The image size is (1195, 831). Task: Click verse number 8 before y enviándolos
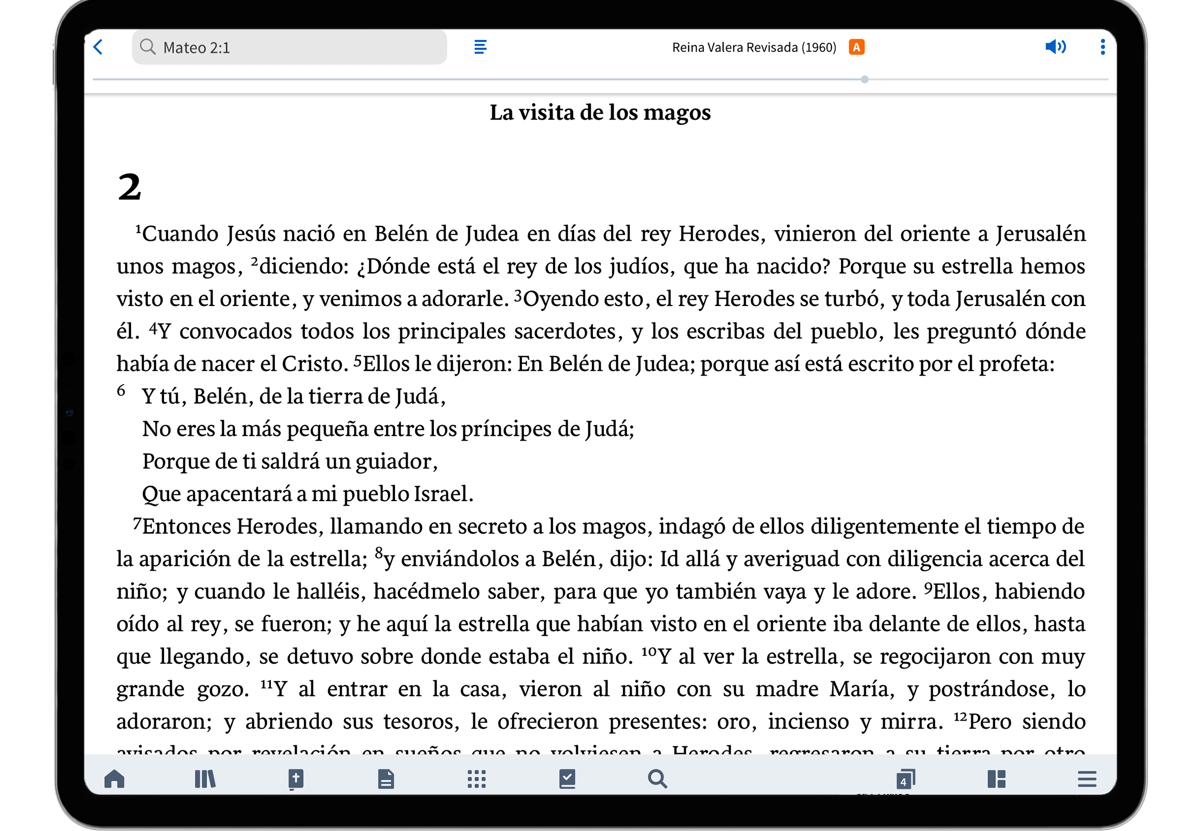tap(379, 552)
